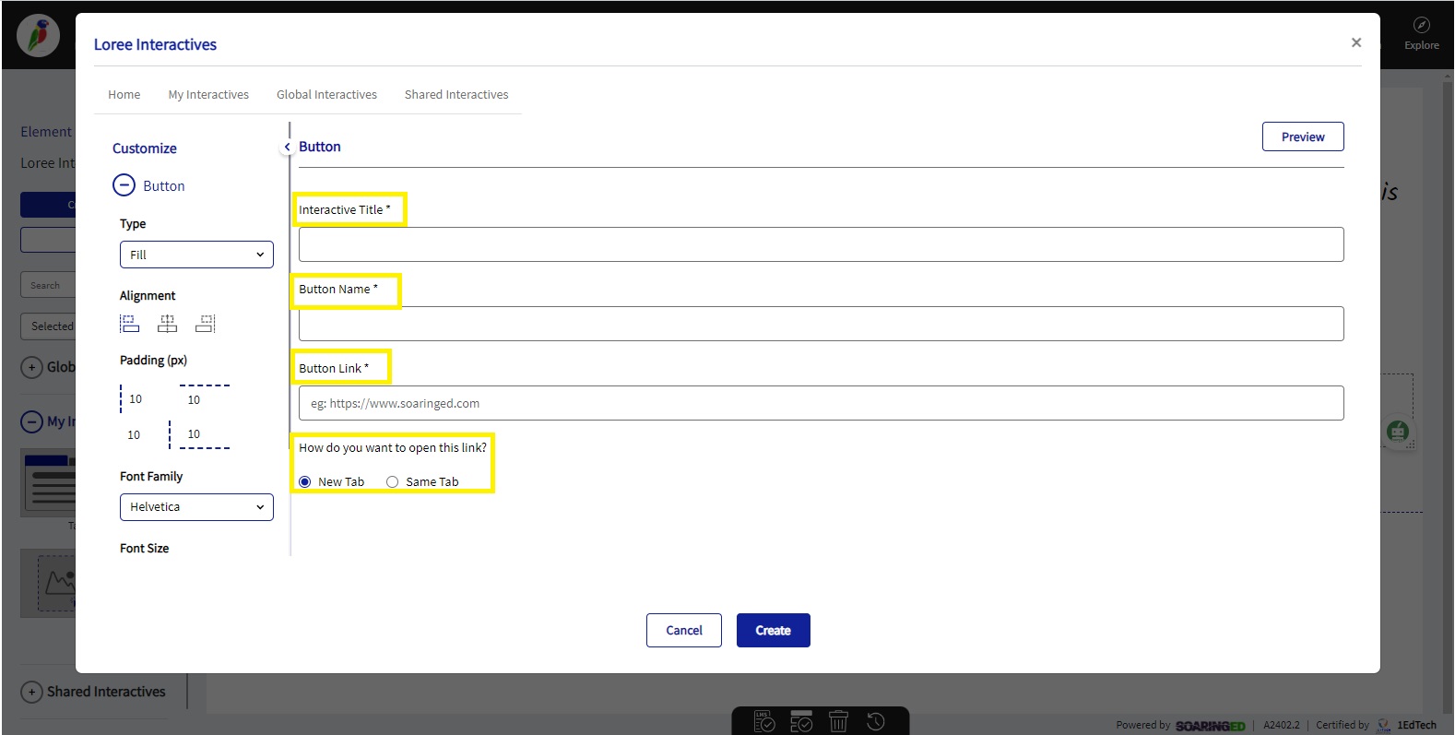
Task: Click the Font Size label
Action: 145,548
